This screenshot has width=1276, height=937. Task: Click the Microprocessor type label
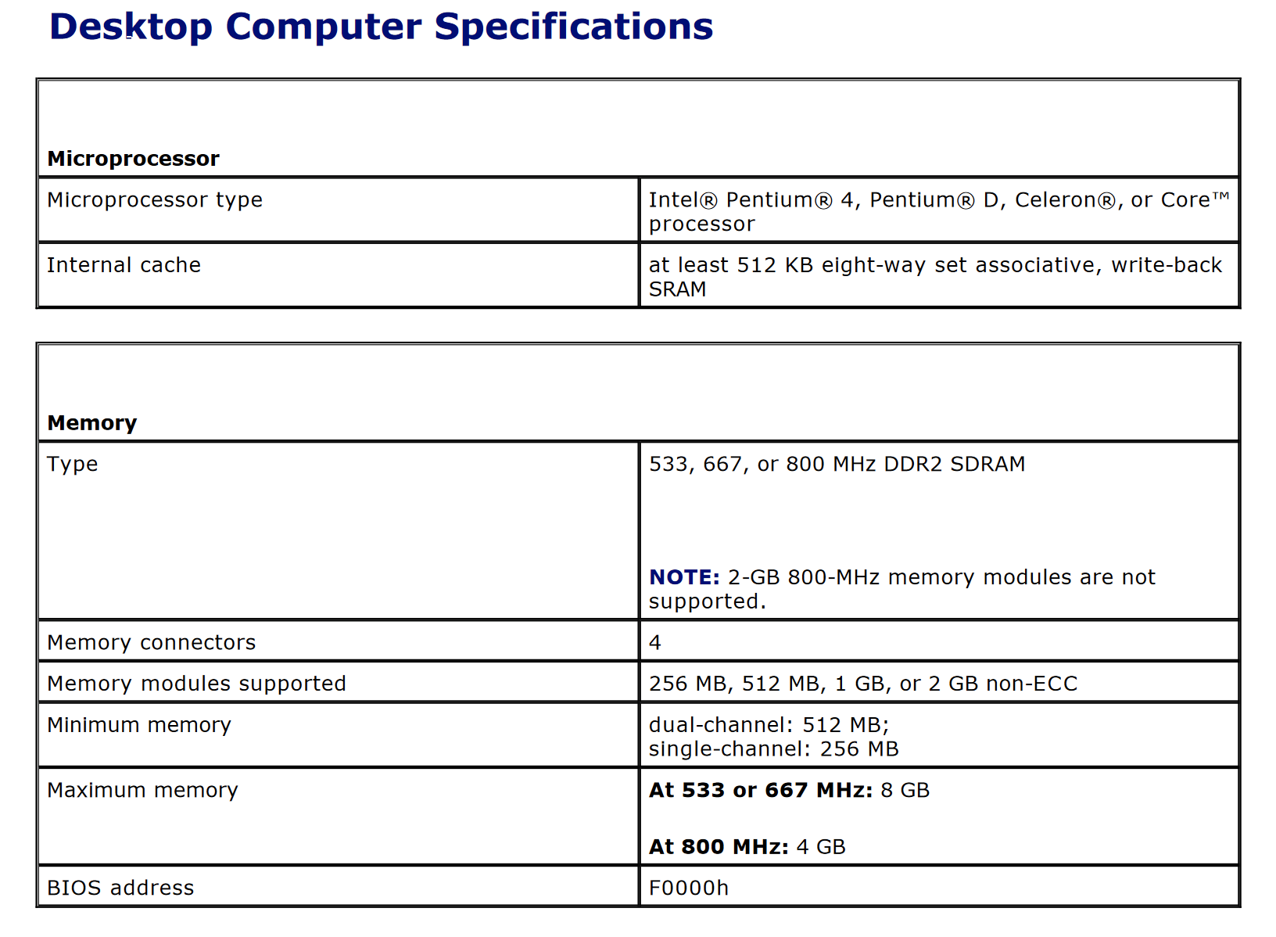155,200
